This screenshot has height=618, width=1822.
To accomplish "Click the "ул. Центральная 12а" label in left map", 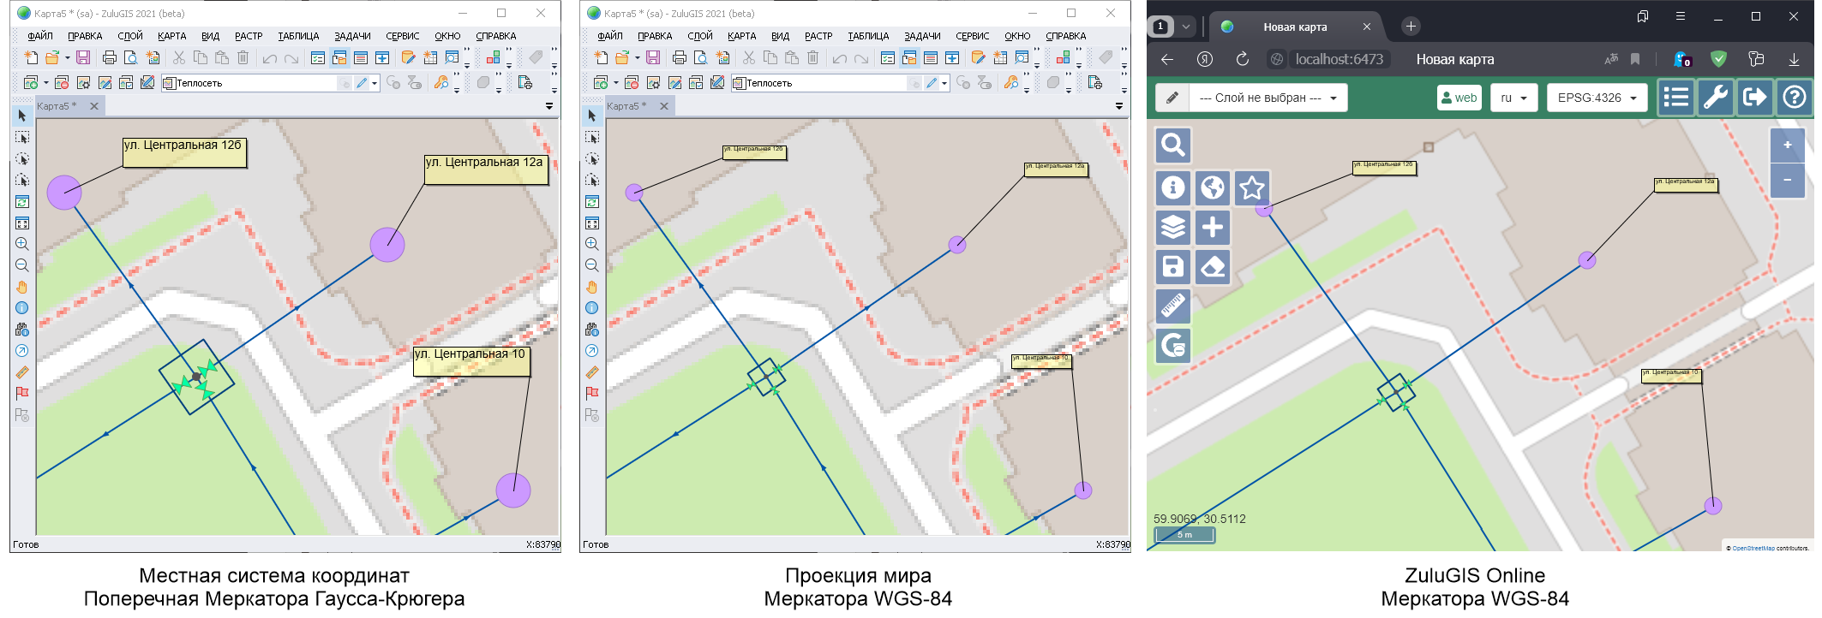I will click(x=485, y=168).
